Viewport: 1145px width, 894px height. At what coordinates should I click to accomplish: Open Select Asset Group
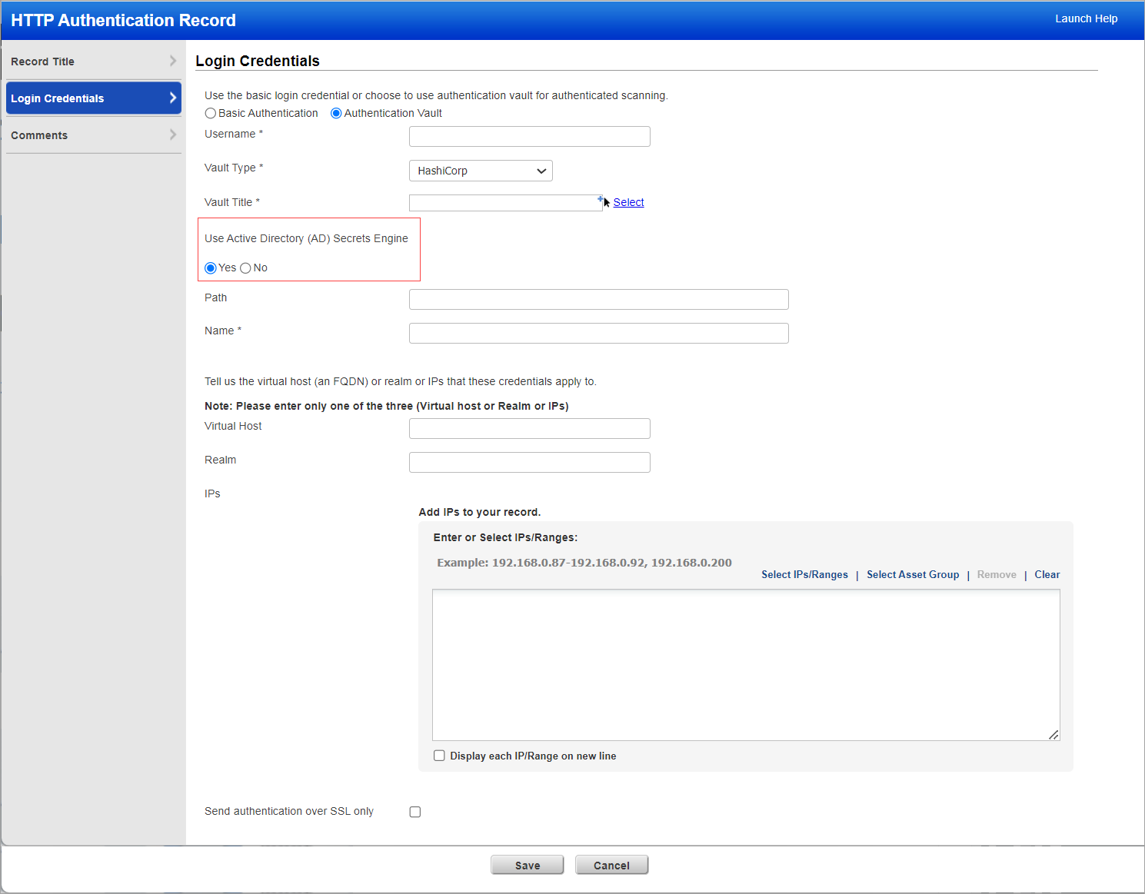click(x=913, y=575)
